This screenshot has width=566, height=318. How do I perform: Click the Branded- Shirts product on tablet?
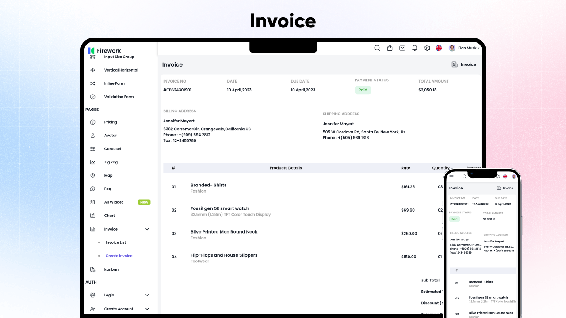(x=208, y=185)
